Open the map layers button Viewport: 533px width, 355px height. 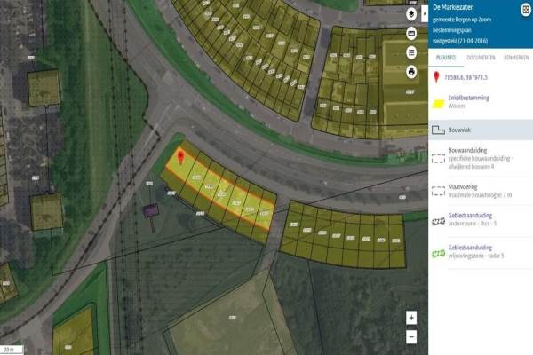pyautogui.click(x=411, y=14)
